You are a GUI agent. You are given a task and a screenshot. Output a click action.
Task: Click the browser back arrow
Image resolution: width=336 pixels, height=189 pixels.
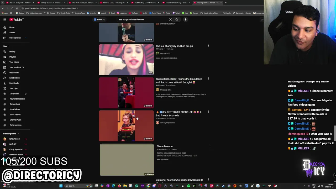click(x=3, y=8)
